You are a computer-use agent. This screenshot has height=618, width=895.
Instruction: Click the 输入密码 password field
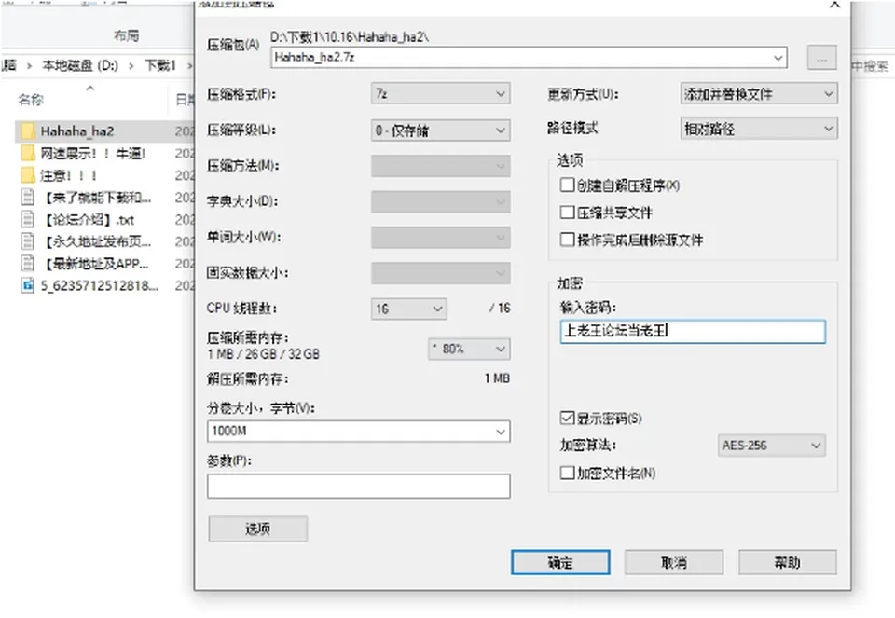click(x=693, y=332)
